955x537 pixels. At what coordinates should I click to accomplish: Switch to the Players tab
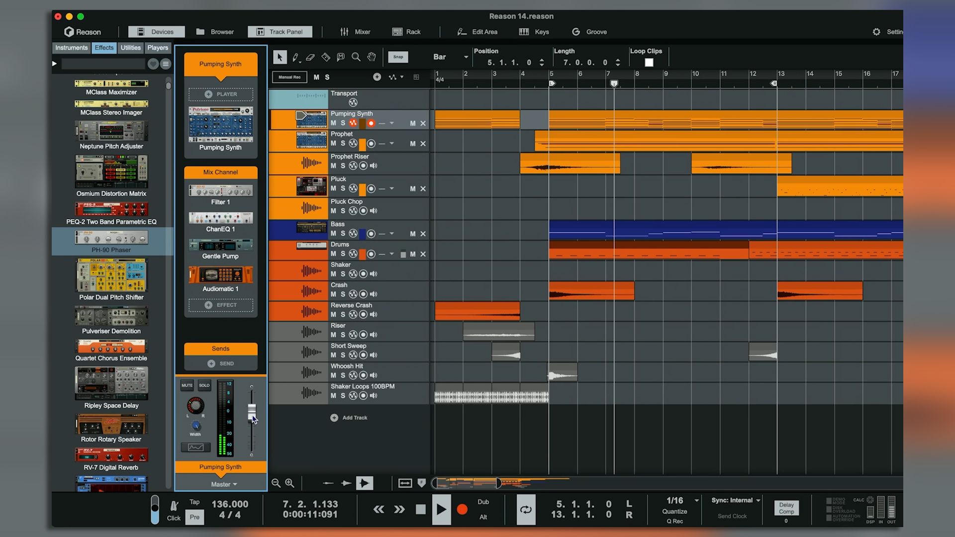coord(158,48)
